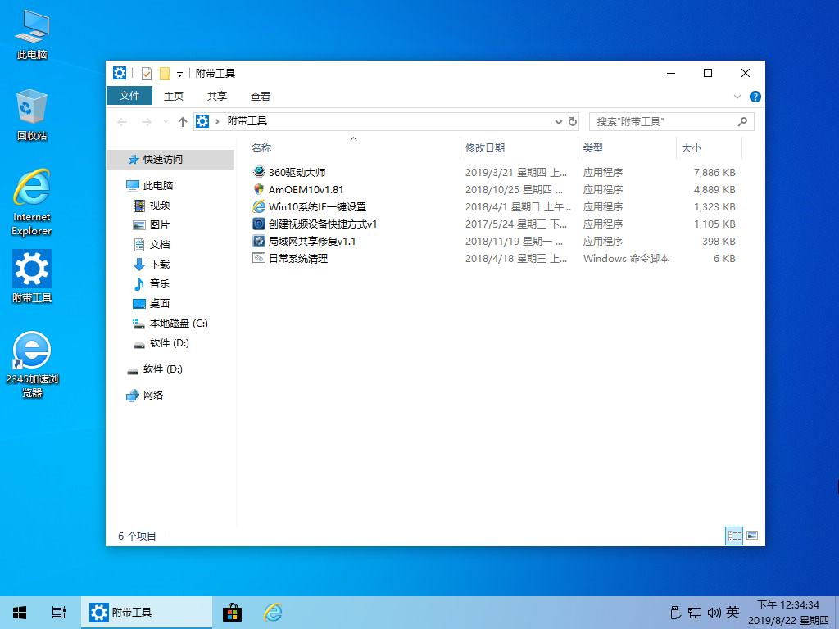Screen dimensions: 839x629
Task: Open recent locations dropdown arrow
Action: point(166,122)
